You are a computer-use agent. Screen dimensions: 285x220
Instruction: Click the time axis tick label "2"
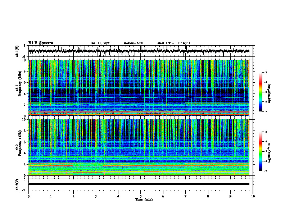click(73, 196)
